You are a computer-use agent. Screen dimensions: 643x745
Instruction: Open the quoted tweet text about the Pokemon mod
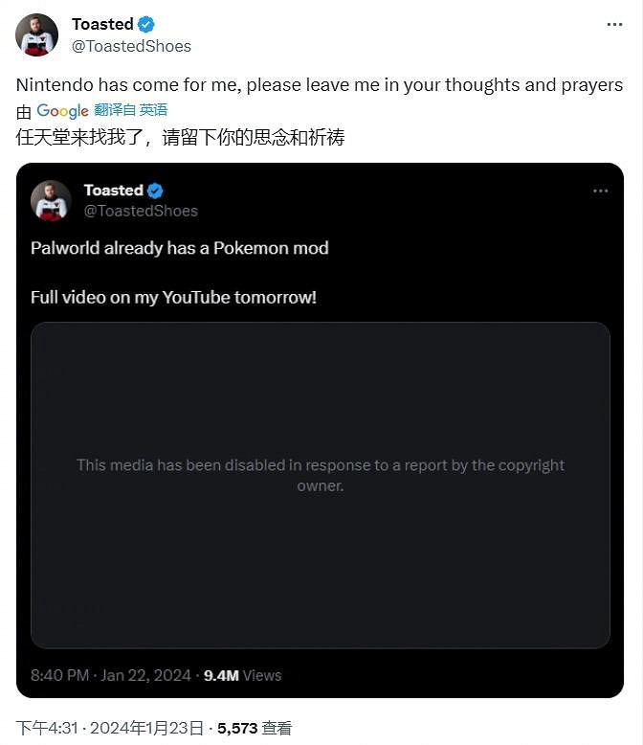click(x=179, y=248)
